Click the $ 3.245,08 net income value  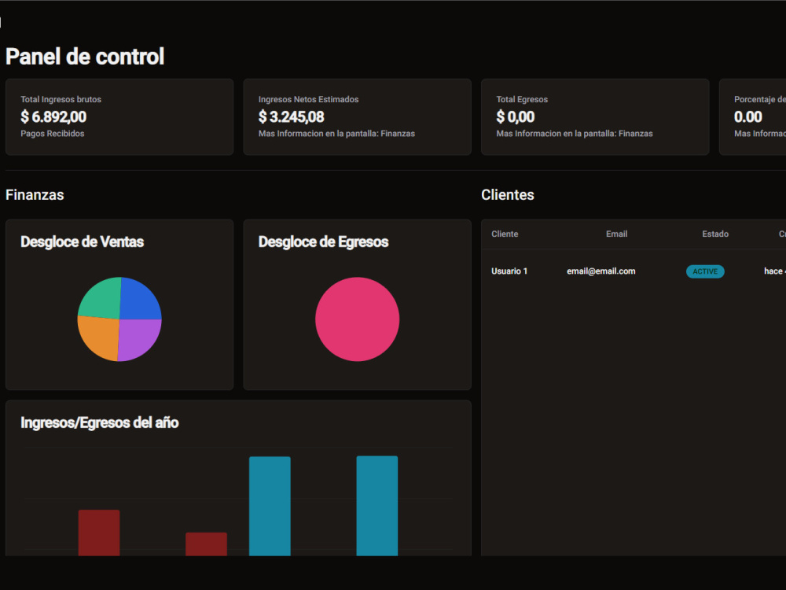[x=292, y=117]
